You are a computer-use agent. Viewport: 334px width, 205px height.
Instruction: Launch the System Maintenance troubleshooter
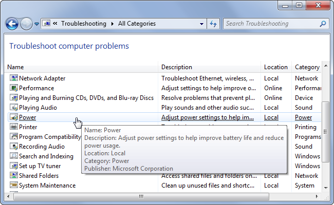pos(47,186)
